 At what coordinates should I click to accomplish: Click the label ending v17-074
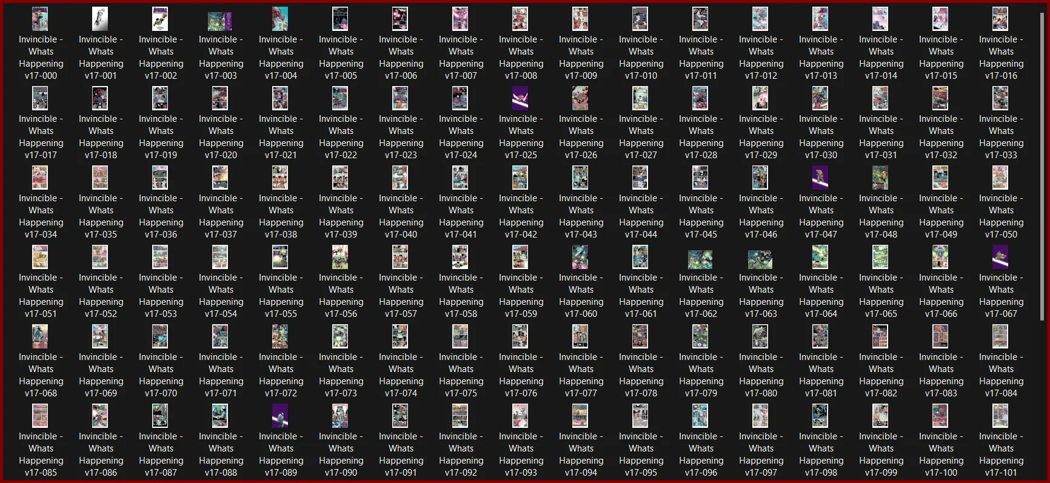point(401,375)
